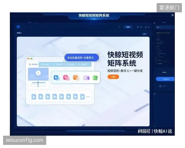Click the green dot of inner window
This screenshot has width=185, height=148.
coord(32,59)
